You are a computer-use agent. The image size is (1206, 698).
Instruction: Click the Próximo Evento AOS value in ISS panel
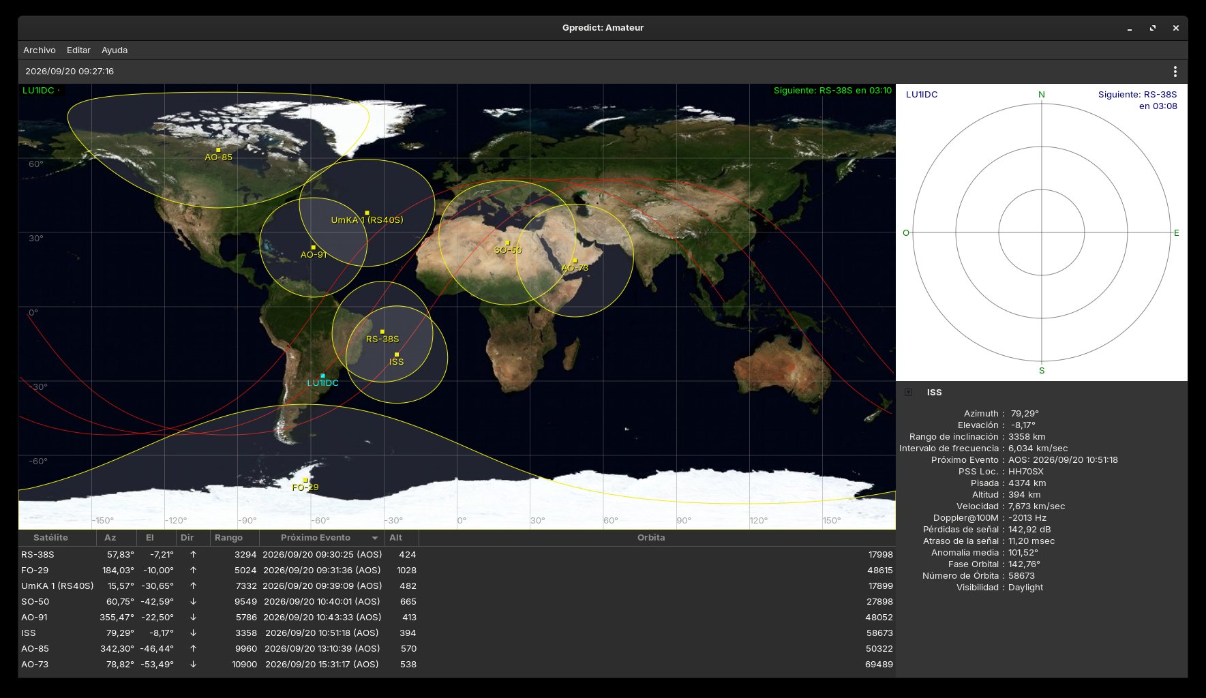(1064, 460)
